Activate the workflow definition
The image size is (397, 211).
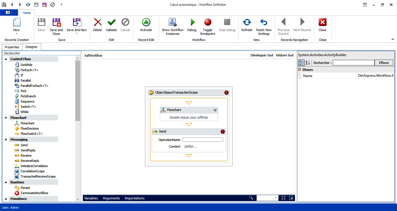pos(146,25)
